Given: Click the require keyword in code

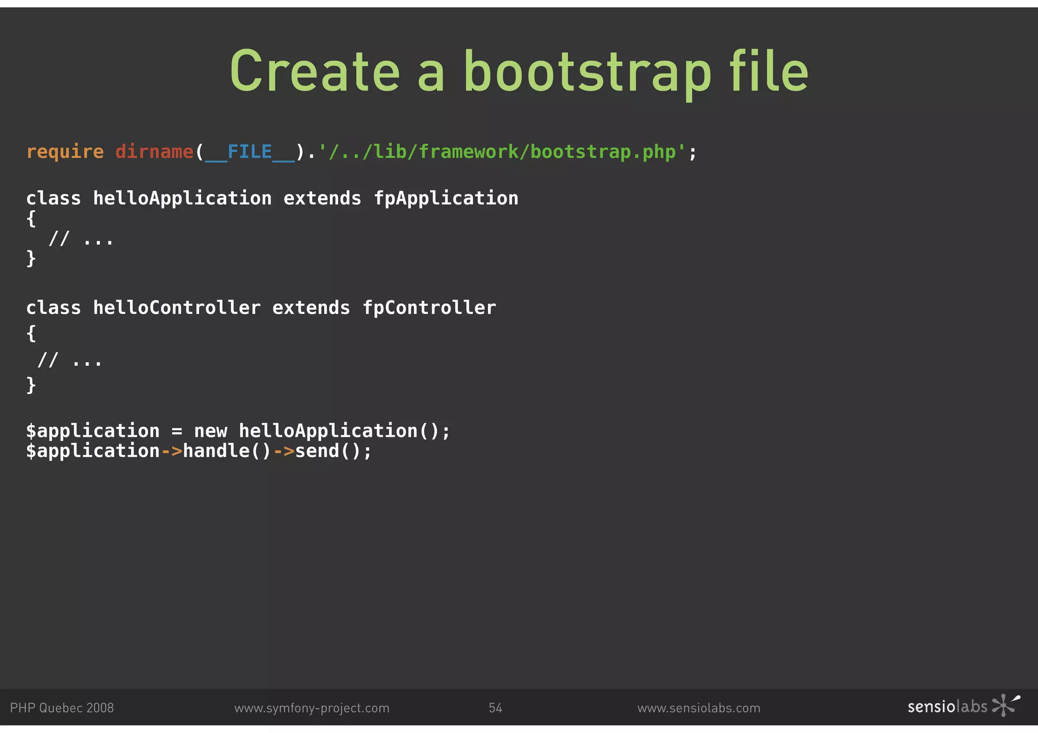Looking at the screenshot, I should [x=65, y=152].
